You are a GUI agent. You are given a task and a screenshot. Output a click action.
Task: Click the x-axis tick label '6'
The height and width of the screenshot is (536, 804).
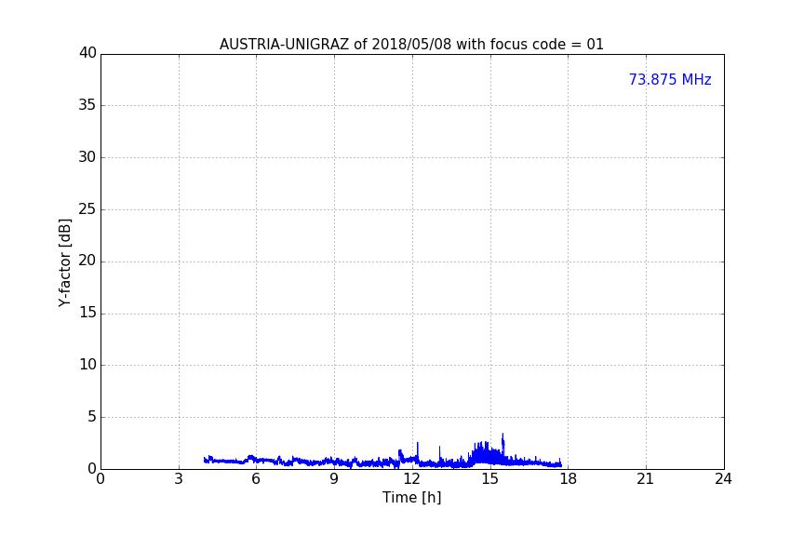tap(256, 479)
